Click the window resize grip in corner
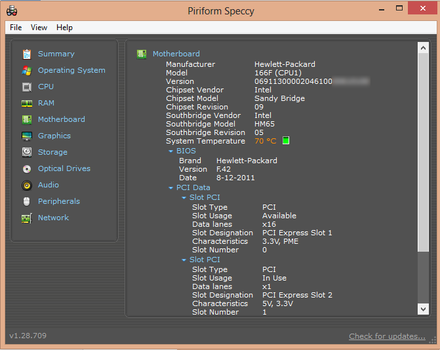This screenshot has width=440, height=350. [432, 340]
